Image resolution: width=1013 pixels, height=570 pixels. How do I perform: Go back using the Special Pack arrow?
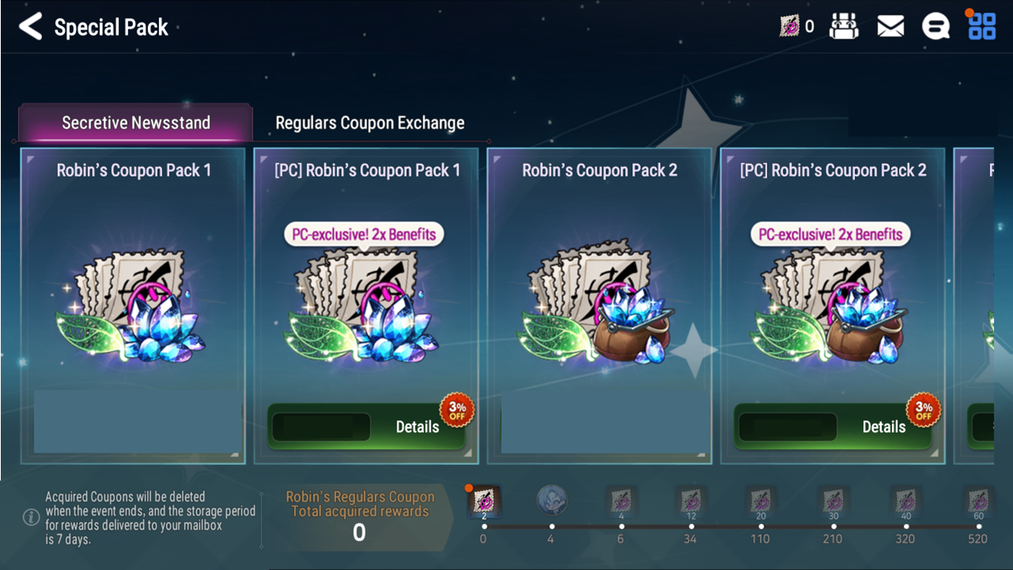tap(30, 27)
